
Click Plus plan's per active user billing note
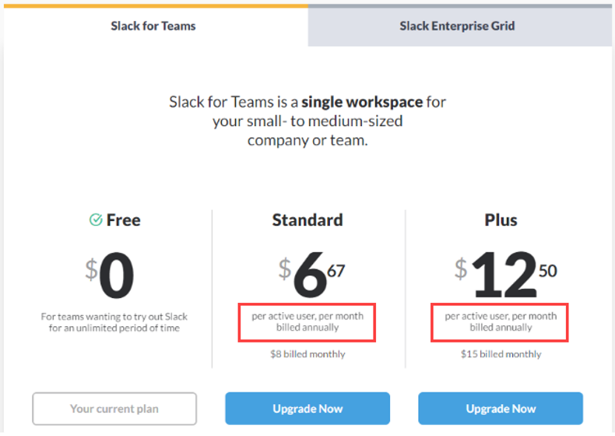coord(501,322)
